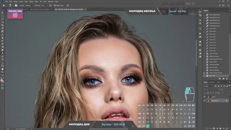Select the Zoom tool in the toolbar

tap(3, 72)
